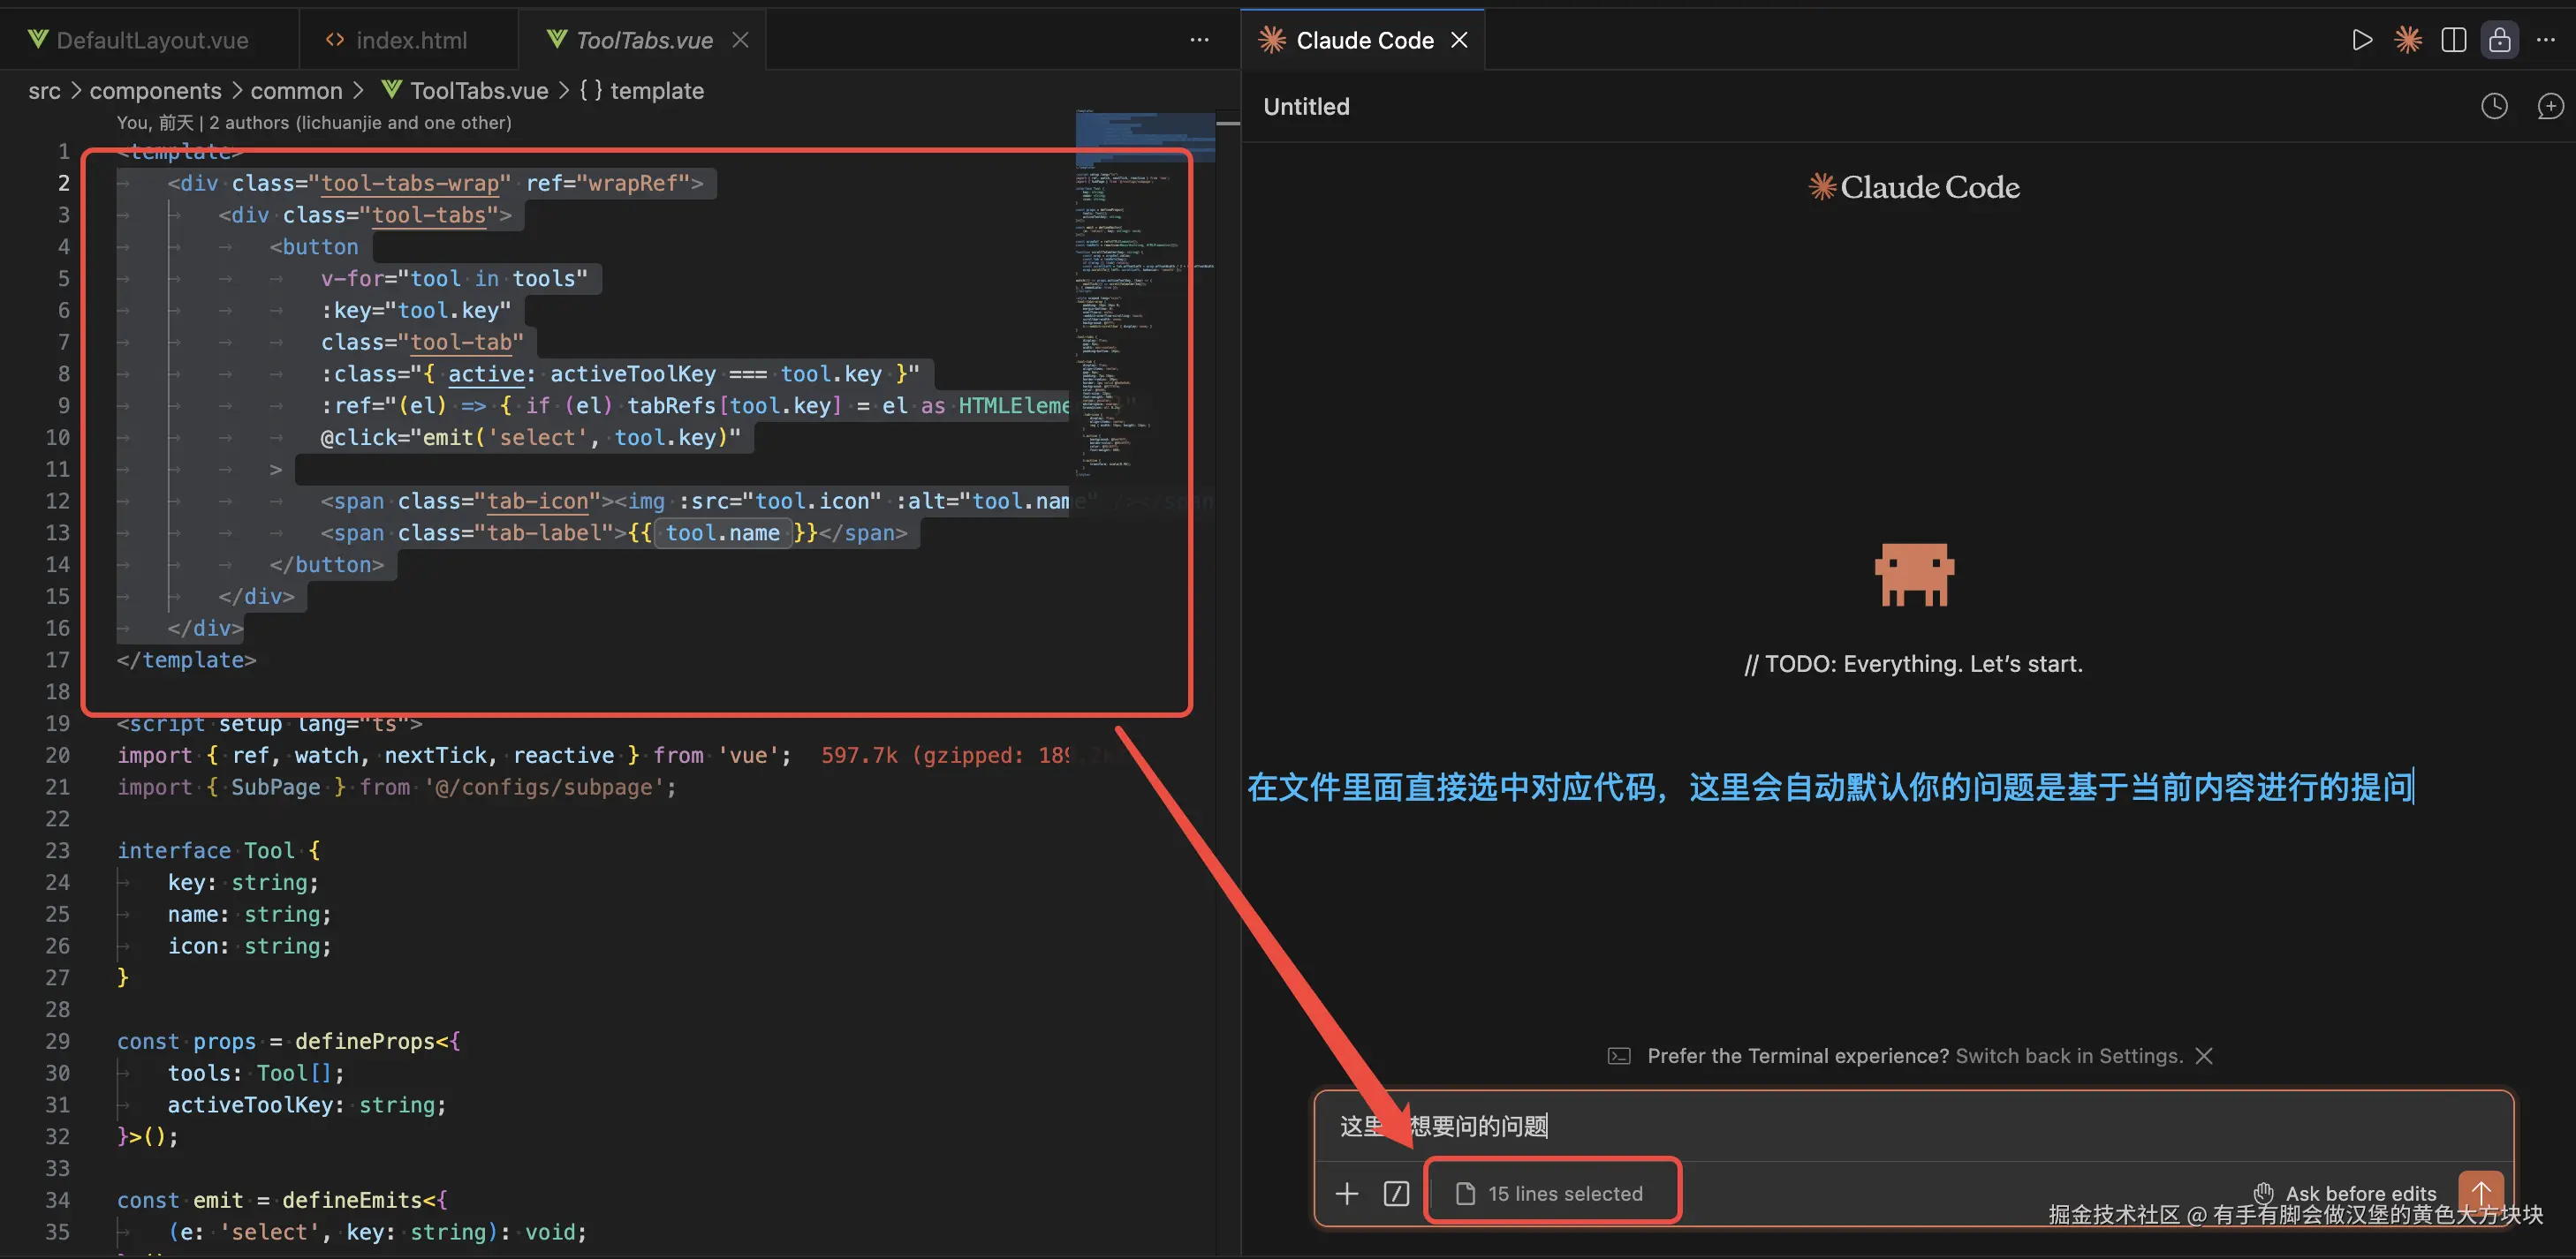Activate the Claude Code panel tab
This screenshot has width=2576, height=1259.
pyautogui.click(x=1364, y=40)
